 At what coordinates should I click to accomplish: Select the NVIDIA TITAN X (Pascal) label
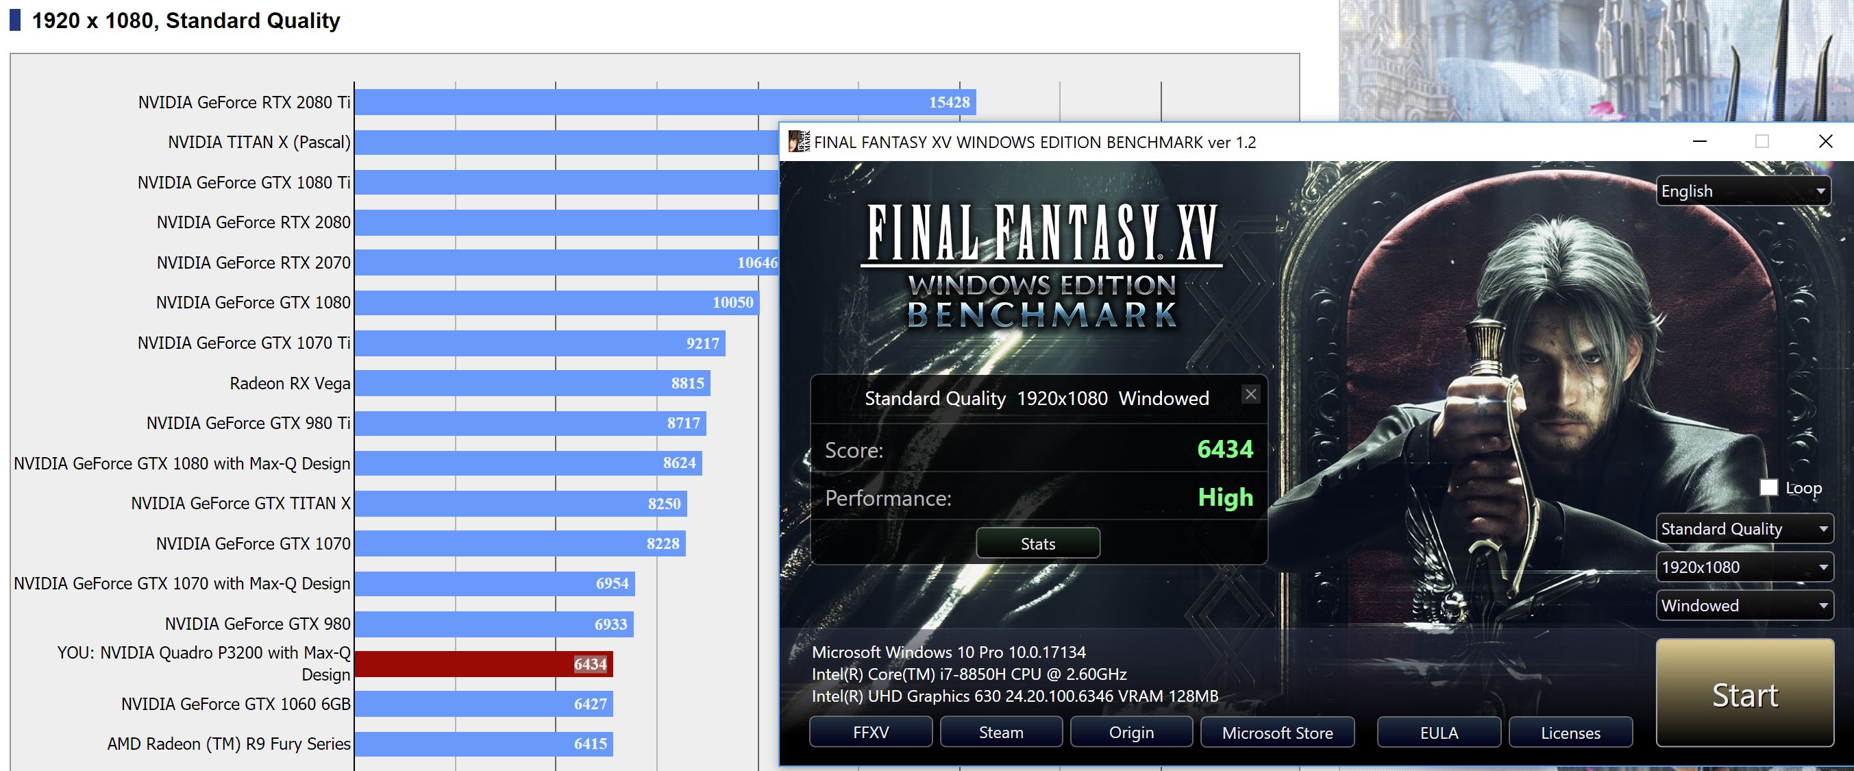pyautogui.click(x=259, y=142)
